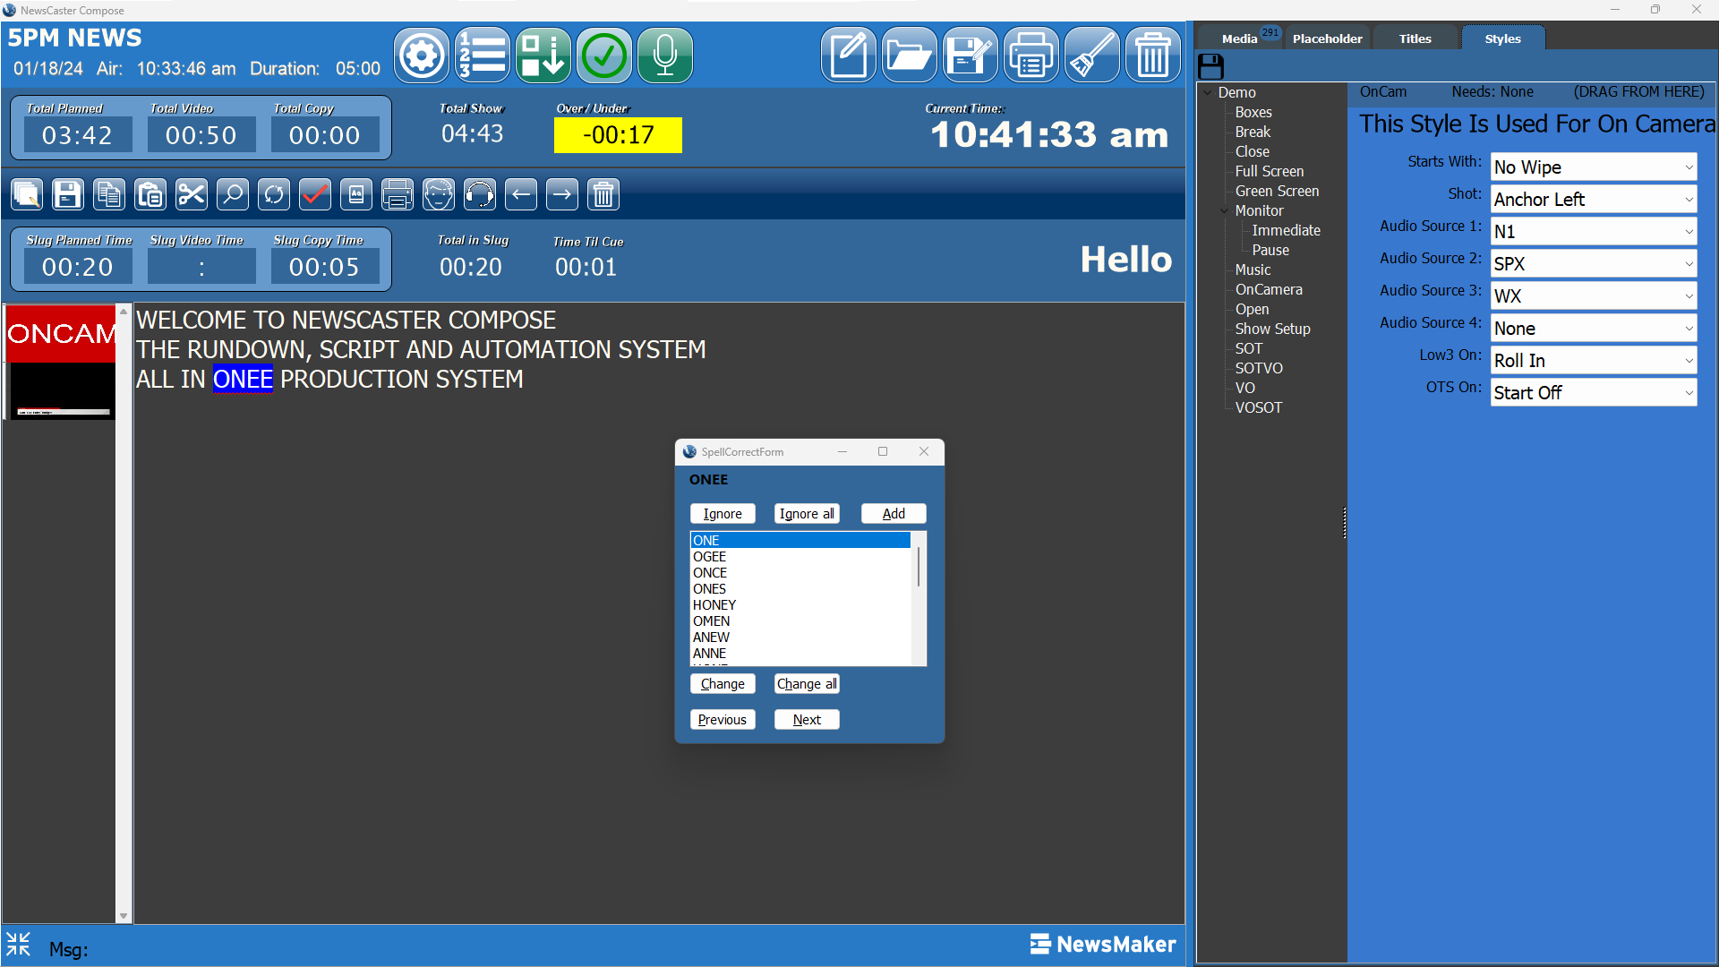Print the rundown using top printer icon
Image resolution: width=1719 pixels, height=967 pixels.
tap(1031, 56)
